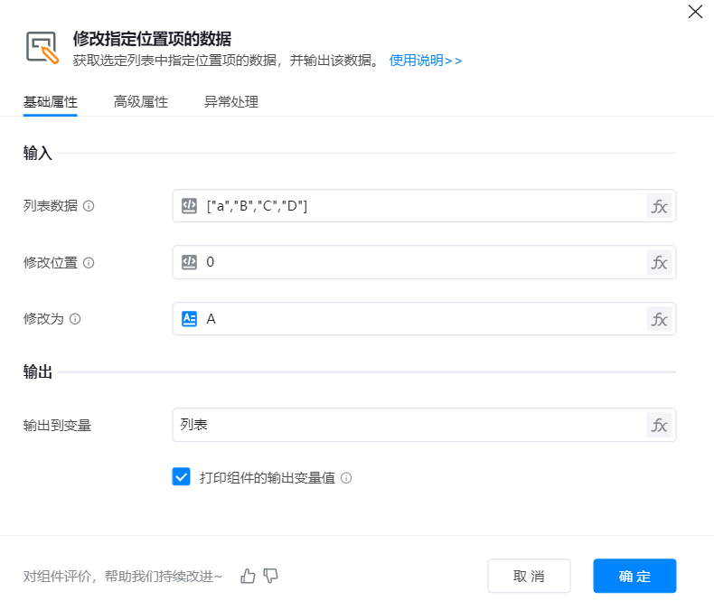Click info icon next to 修改位置 label
Screen dimensions: 714x601
tap(89, 263)
